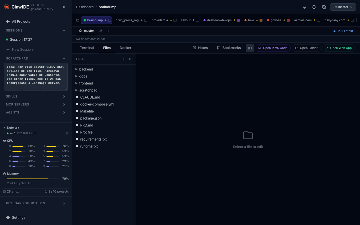
Task: Collapse the Files panel with the chevron icon
Action: coord(130,59)
